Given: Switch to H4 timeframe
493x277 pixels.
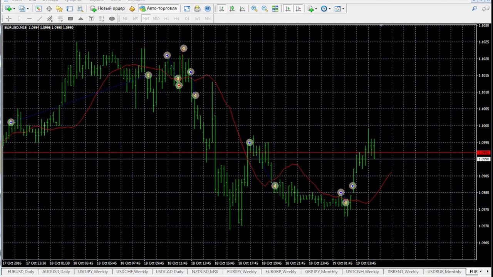Looking at the screenshot, I should pyautogui.click(x=177, y=18).
